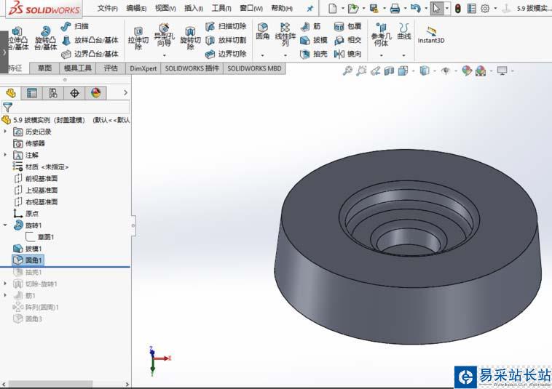
Task: Pin the SOLIDWORKS menu bar
Action: 309,9
